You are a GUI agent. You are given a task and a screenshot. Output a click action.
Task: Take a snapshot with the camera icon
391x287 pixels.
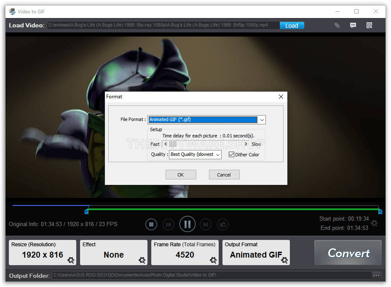click(223, 224)
